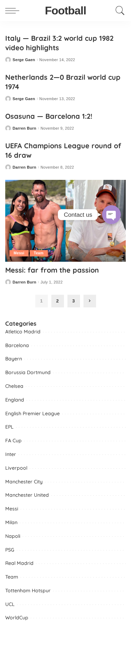Open the Italy — Brazil 3:2 article
Image resolution: width=131 pixels, height=652 pixels.
(x=59, y=43)
